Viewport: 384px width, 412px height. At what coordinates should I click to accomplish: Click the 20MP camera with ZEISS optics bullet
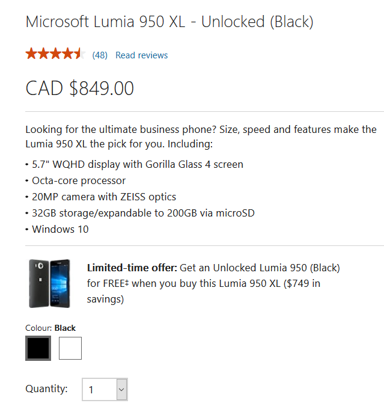(103, 197)
